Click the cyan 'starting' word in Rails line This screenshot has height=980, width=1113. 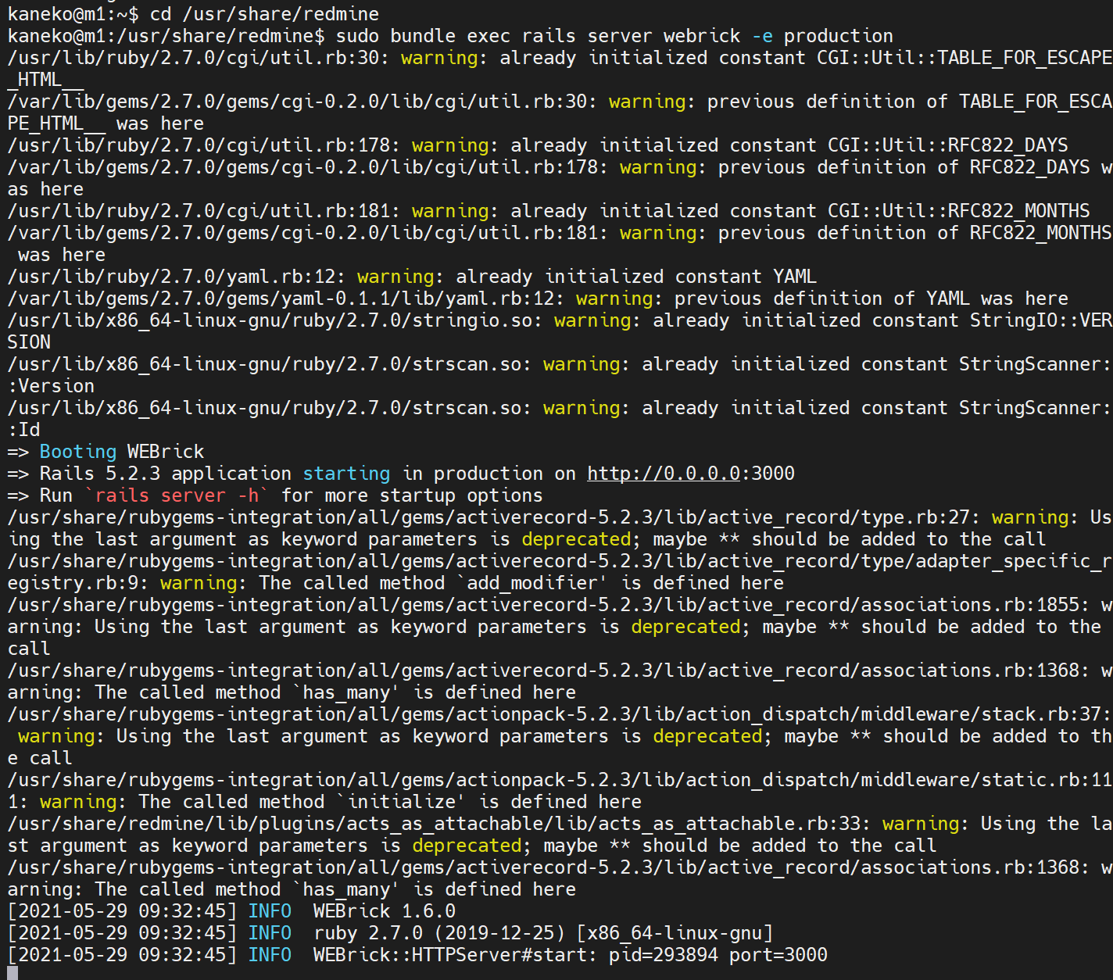pyautogui.click(x=346, y=474)
